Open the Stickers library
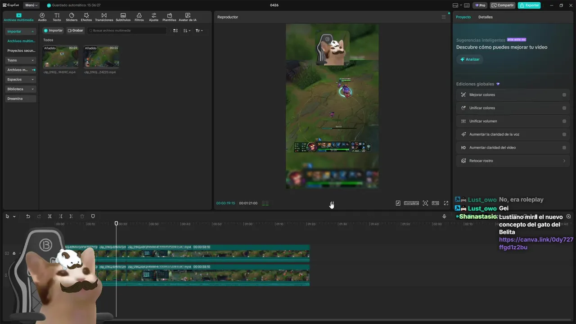Image resolution: width=576 pixels, height=324 pixels. (x=72, y=17)
